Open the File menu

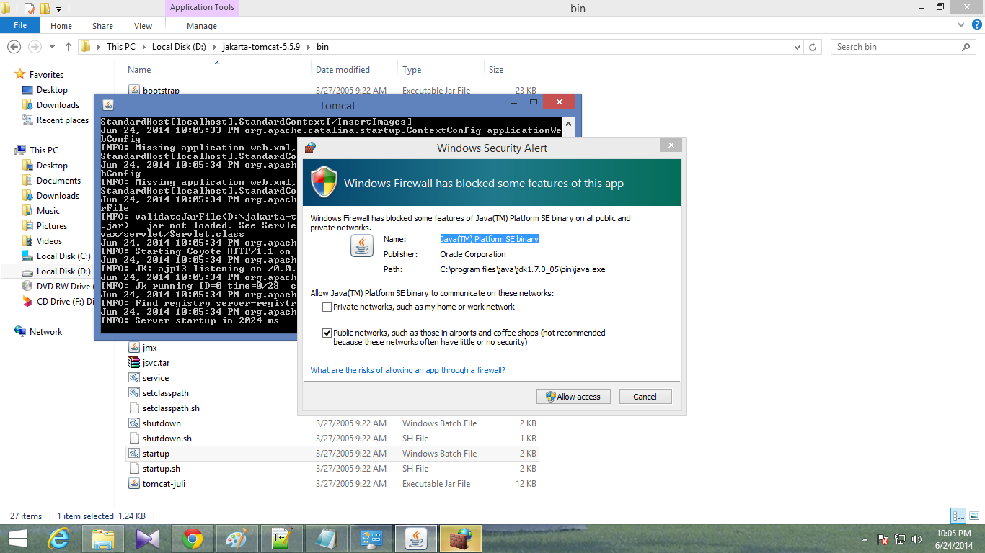(20, 24)
